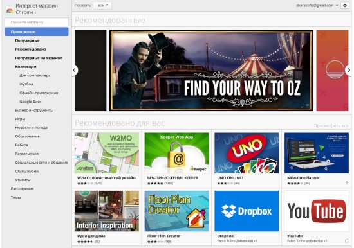
Task: Browse the Работа category
Action: click(21, 145)
